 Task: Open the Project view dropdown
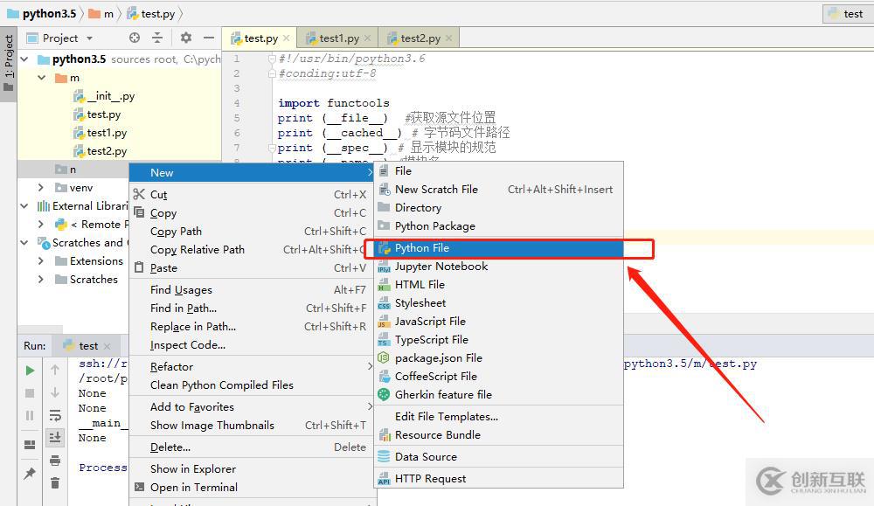89,38
